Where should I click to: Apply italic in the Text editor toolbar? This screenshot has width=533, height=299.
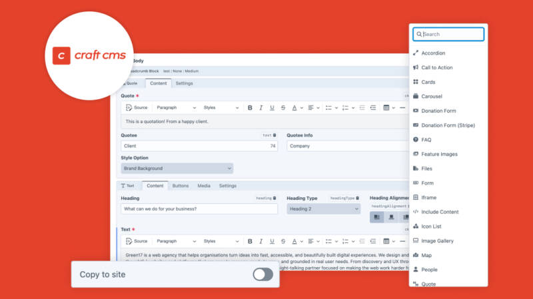tap(261, 241)
